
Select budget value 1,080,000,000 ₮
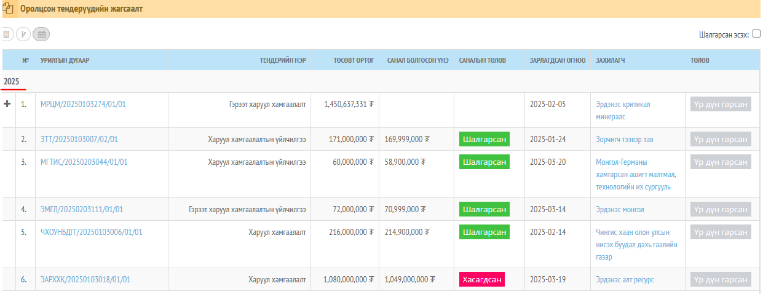coord(349,279)
